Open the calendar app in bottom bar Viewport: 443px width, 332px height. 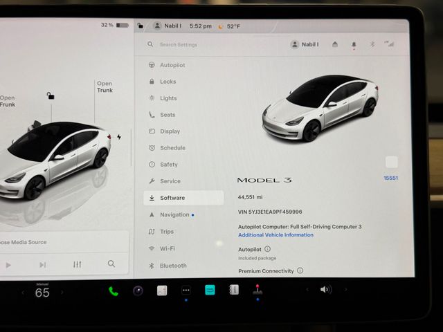[x=162, y=290]
